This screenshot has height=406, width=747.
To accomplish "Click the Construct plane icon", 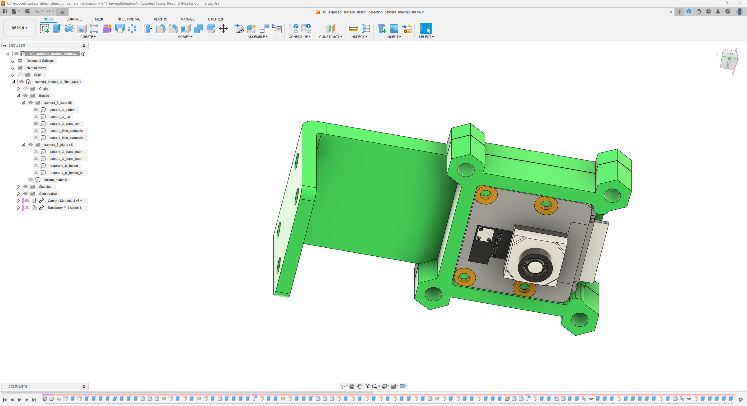I will 330,29.
